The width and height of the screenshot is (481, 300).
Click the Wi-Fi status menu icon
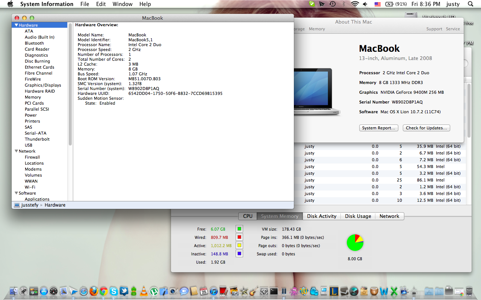(355, 4)
